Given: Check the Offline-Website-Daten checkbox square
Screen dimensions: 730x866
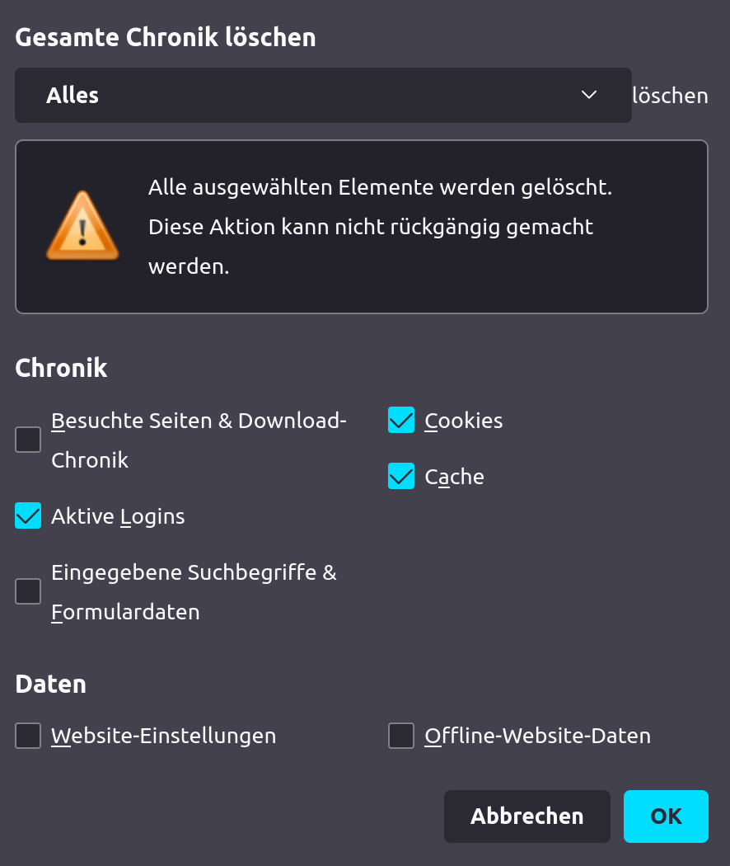Looking at the screenshot, I should pos(401,736).
